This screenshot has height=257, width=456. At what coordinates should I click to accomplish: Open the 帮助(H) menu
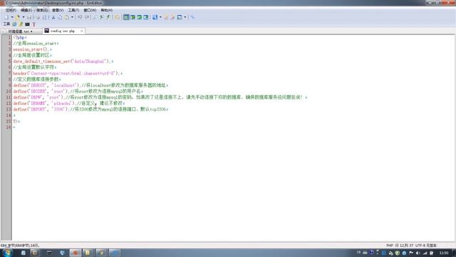pos(106,10)
